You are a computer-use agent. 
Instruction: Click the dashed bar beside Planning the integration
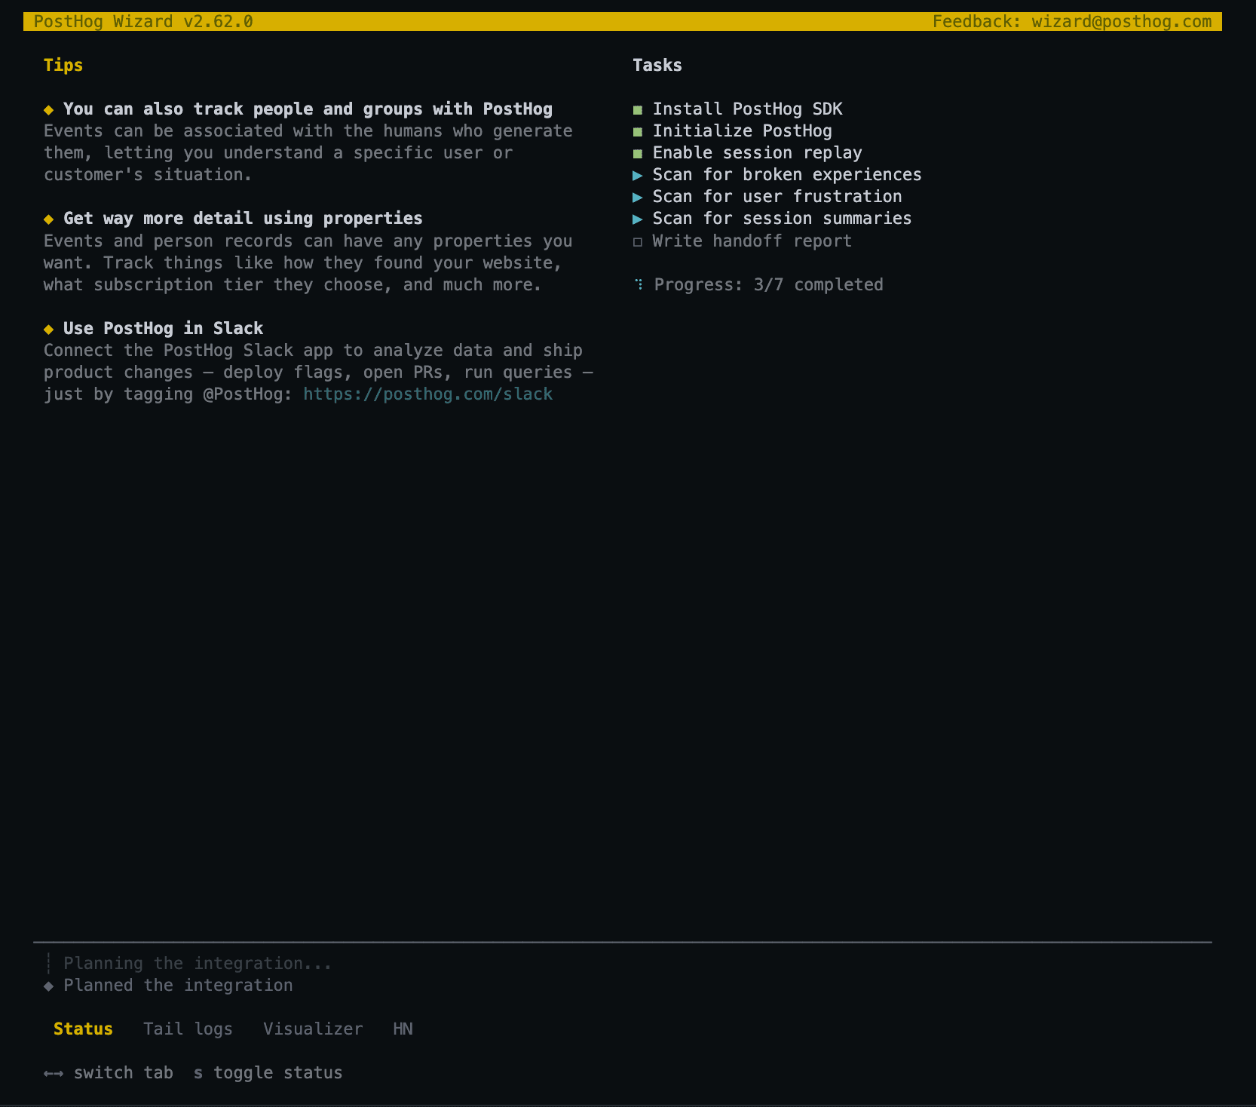pyautogui.click(x=49, y=963)
